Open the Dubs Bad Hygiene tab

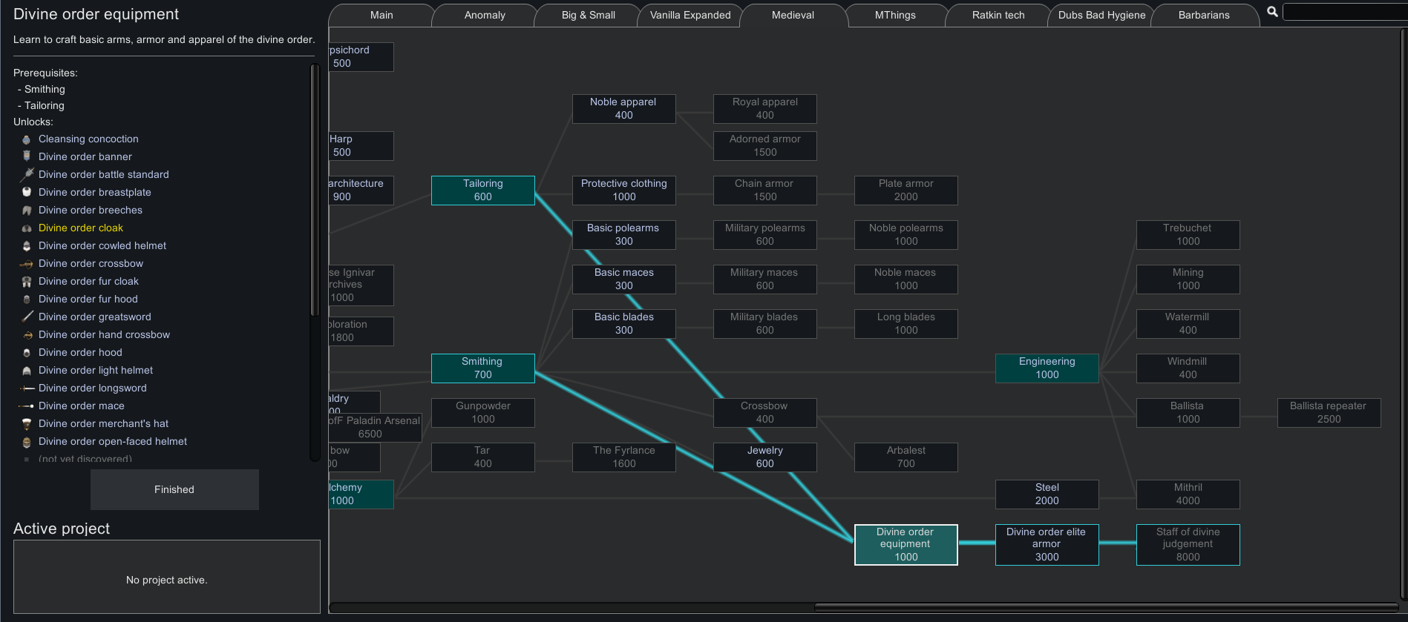(x=1101, y=15)
